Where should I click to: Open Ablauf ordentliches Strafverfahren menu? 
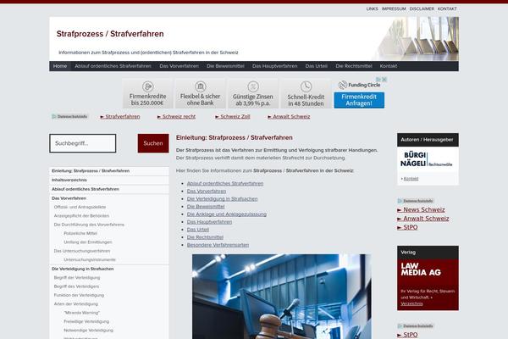coord(113,66)
